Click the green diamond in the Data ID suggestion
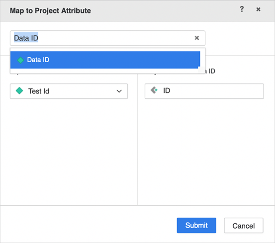The image size is (275, 243). pyautogui.click(x=20, y=60)
